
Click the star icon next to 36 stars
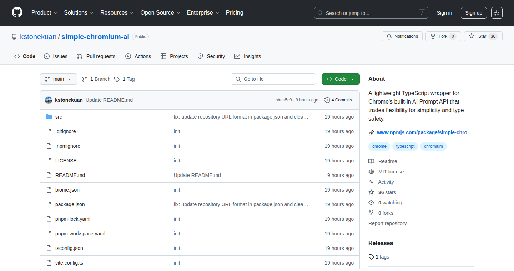371,192
